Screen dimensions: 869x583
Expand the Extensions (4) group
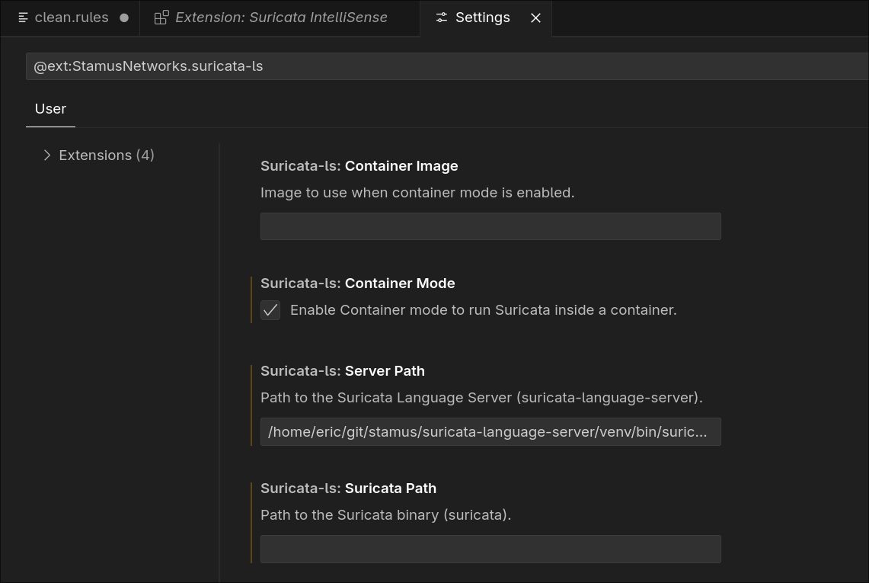coord(106,155)
